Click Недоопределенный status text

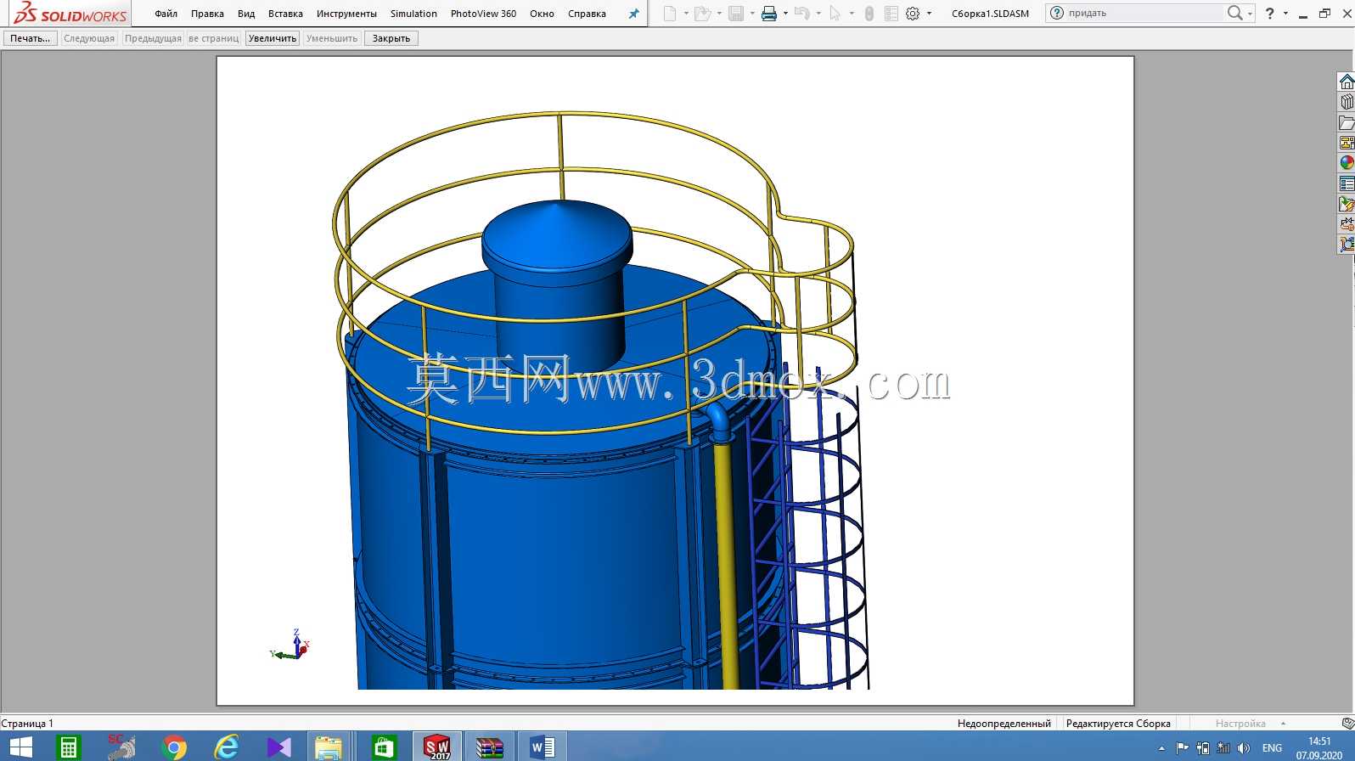coord(1004,724)
